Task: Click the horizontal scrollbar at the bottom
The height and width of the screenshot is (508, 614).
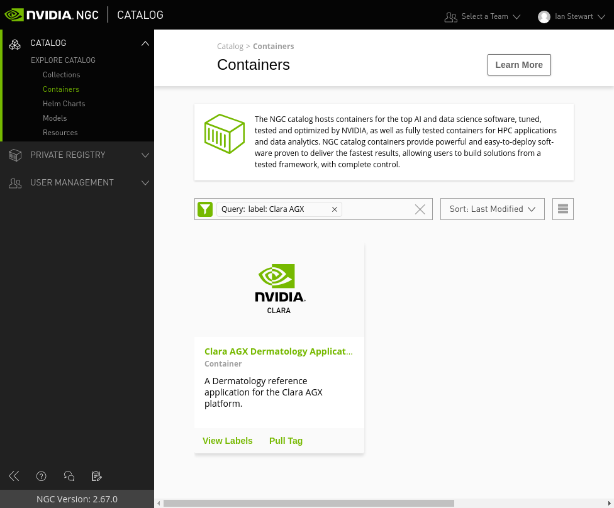Action: pyautogui.click(x=308, y=503)
